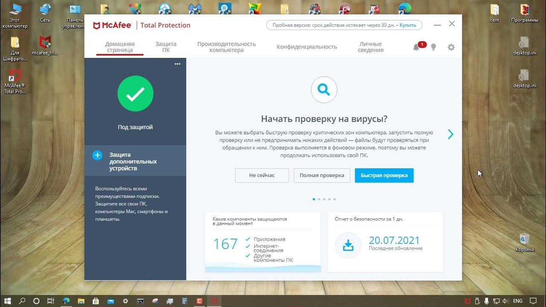Viewport: 546px width, 307px height.
Task: Open Microsoft Store from taskbar
Action: pyautogui.click(x=96, y=301)
